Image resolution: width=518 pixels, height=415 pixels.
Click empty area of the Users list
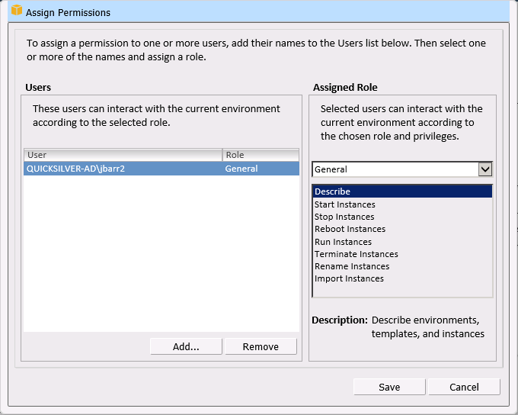coord(161,252)
